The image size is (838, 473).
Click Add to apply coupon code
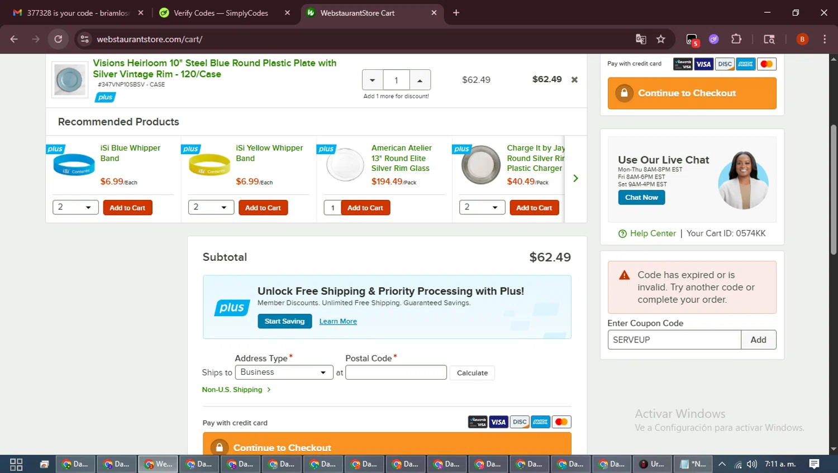pos(759,340)
